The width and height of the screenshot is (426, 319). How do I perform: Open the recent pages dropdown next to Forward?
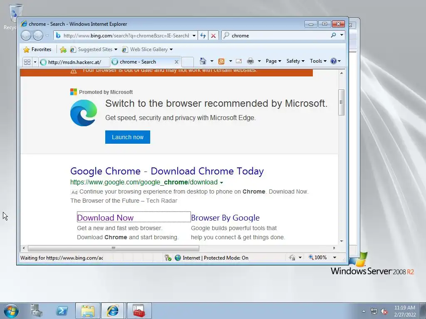click(47, 36)
